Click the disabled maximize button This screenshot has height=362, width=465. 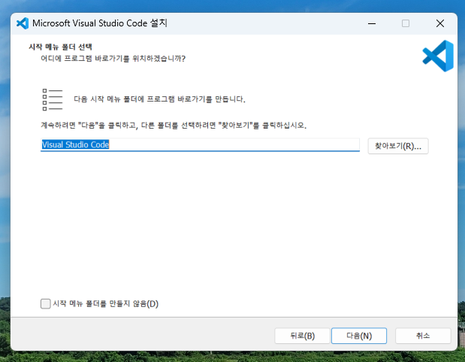(x=406, y=23)
